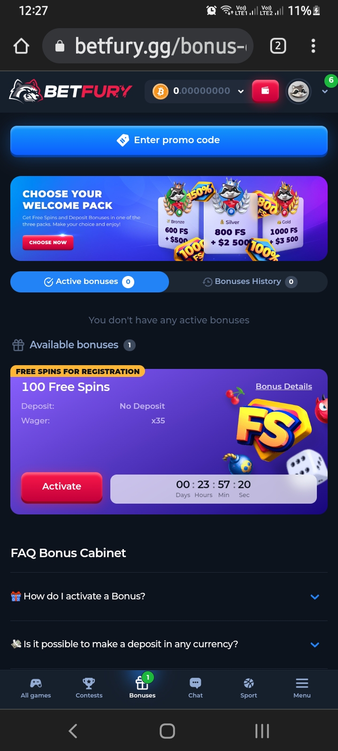Open All games from bottom navigation
This screenshot has height=751, width=338.
click(36, 688)
